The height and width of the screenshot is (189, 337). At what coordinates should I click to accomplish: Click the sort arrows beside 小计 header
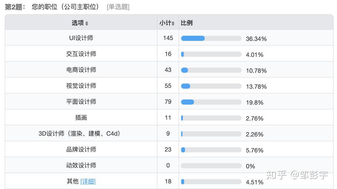[173, 23]
